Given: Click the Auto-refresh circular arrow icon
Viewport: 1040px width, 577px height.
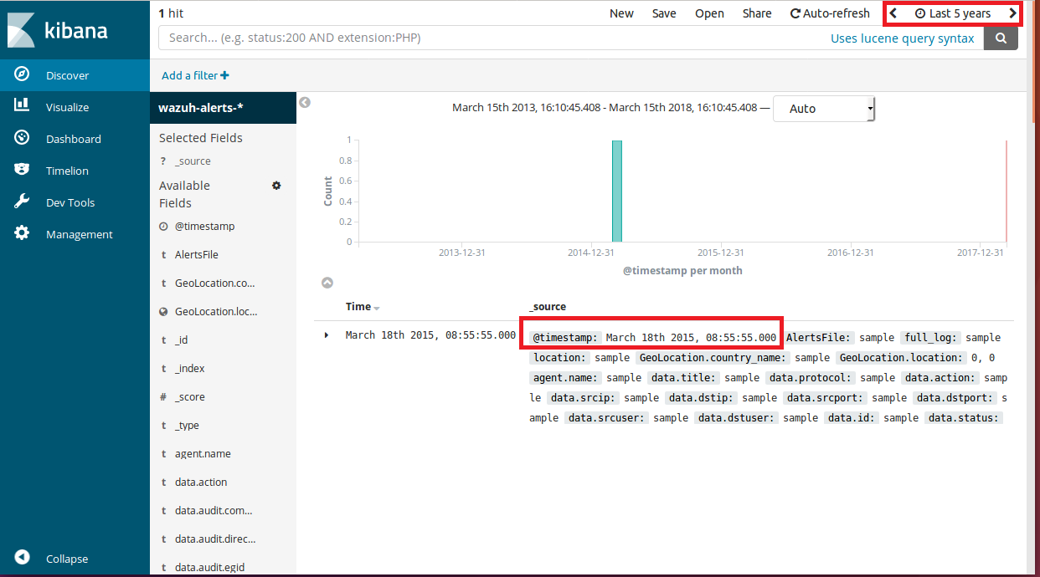Looking at the screenshot, I should [x=795, y=13].
